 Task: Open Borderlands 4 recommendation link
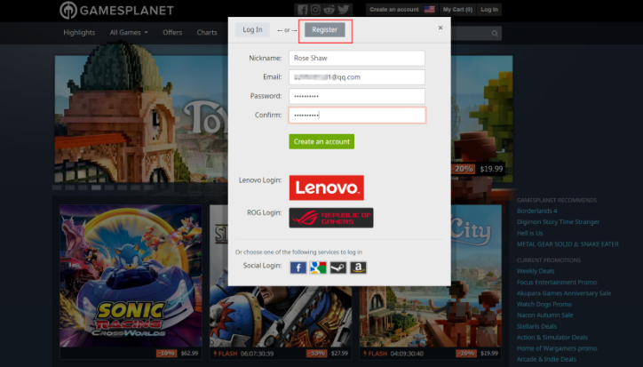(x=536, y=211)
